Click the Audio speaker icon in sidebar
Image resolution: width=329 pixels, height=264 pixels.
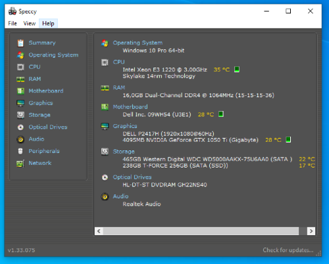pyautogui.click(x=20, y=139)
